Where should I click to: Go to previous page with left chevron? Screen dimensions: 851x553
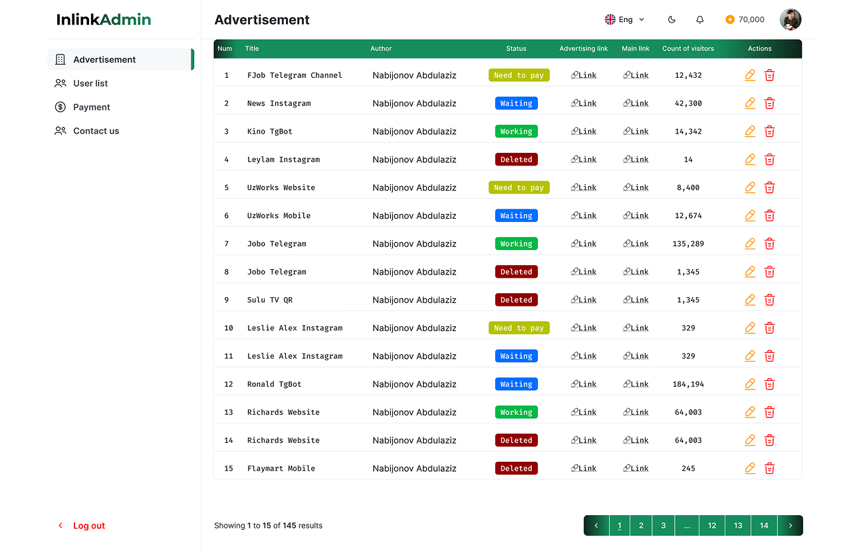tap(596, 526)
